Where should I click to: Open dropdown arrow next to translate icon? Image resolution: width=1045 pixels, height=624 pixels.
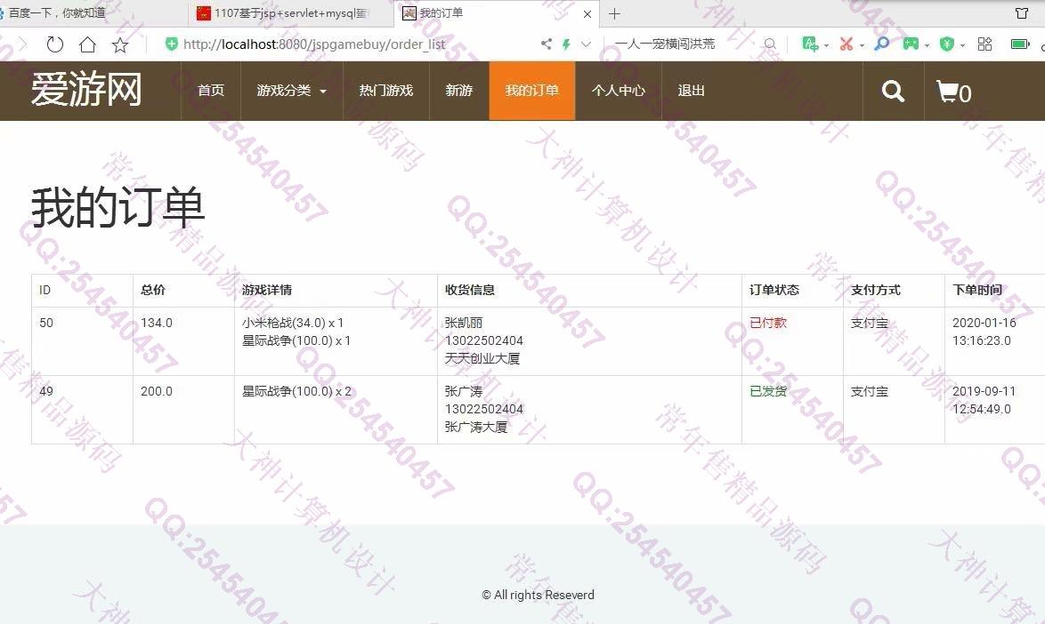coord(826,46)
